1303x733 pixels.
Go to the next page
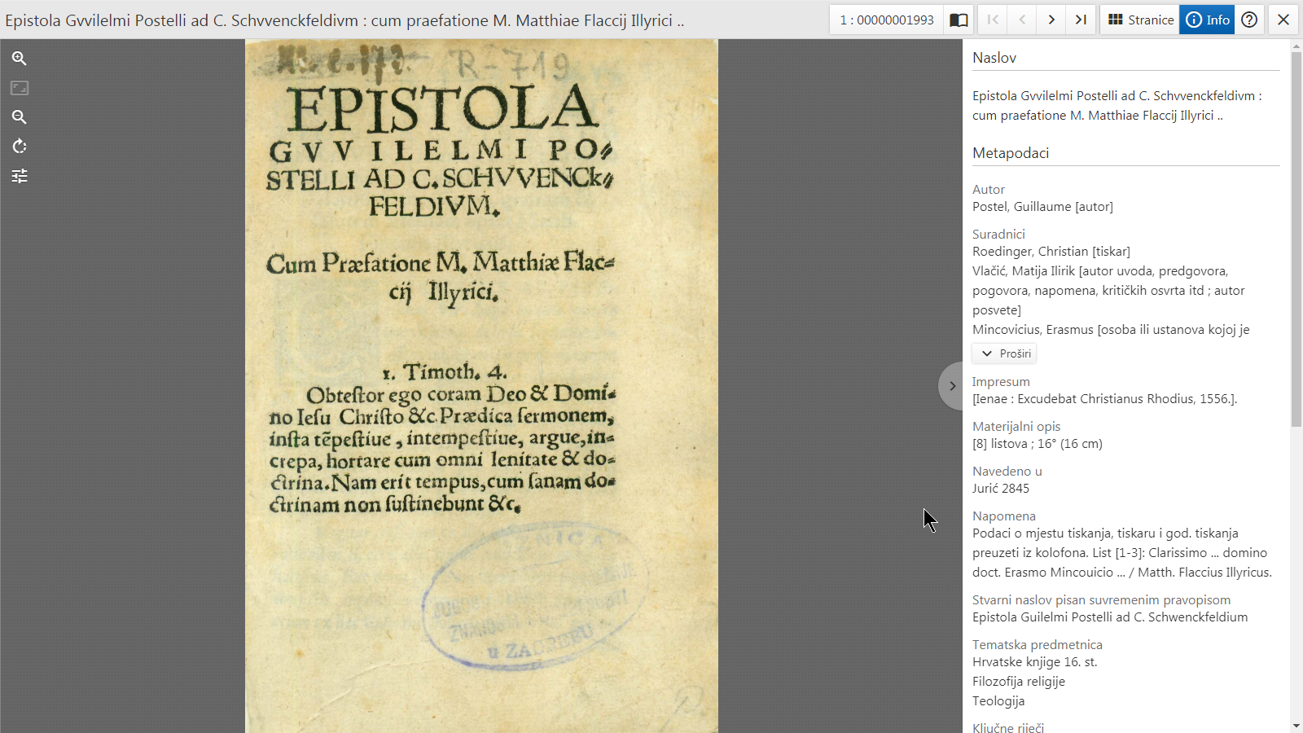point(1051,19)
